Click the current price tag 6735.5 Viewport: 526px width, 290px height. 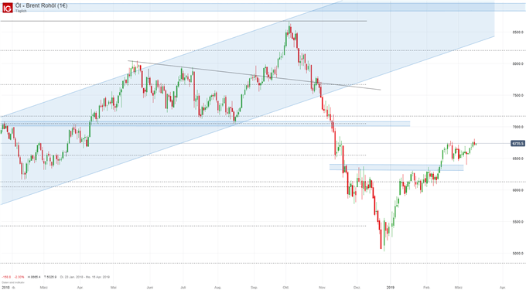click(x=517, y=144)
